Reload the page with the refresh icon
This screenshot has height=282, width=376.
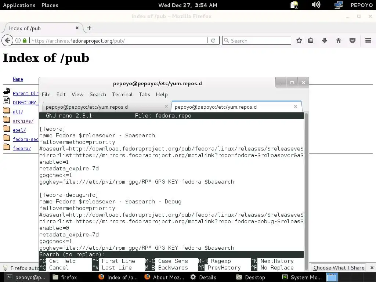213,40
